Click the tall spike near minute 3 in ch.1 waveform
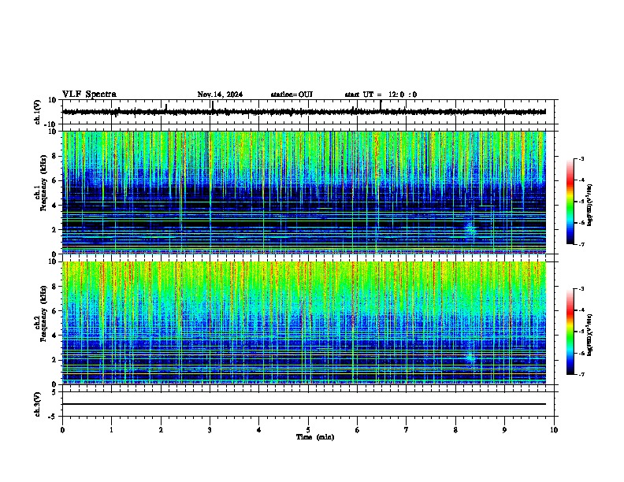 coord(213,106)
